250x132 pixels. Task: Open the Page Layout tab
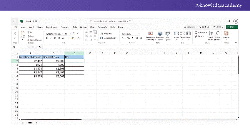coord(51,27)
